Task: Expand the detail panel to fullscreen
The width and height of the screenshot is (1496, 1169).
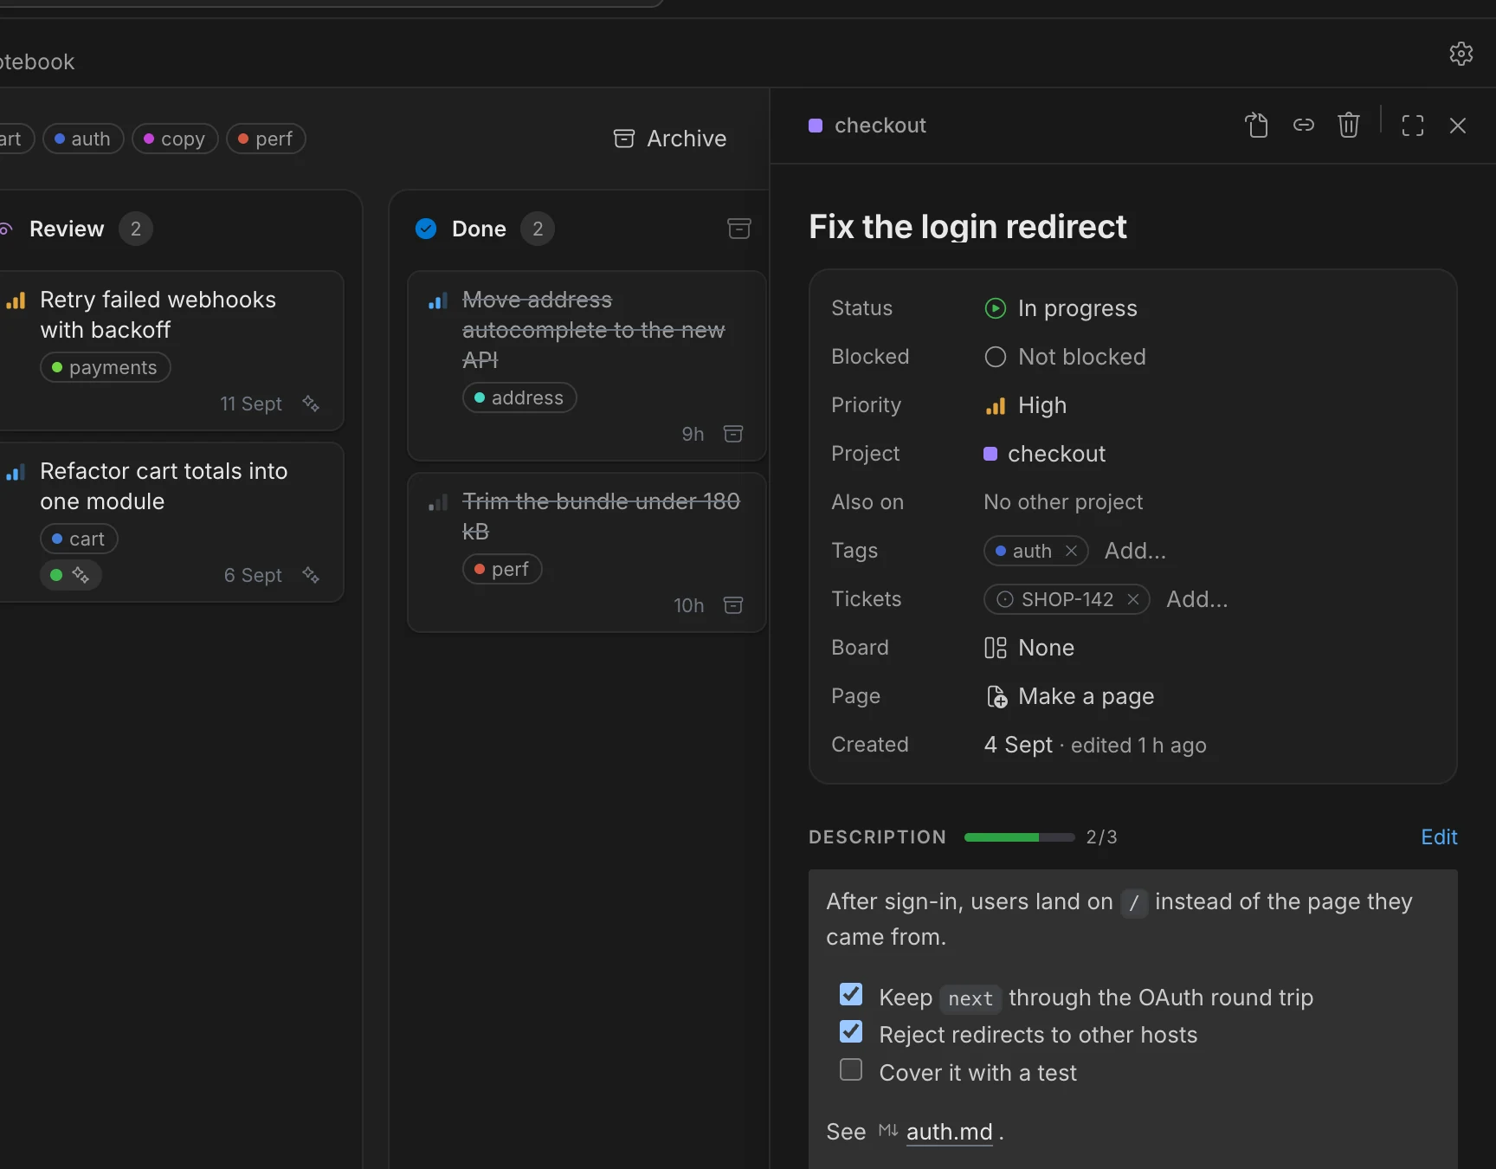Action: [x=1413, y=126]
